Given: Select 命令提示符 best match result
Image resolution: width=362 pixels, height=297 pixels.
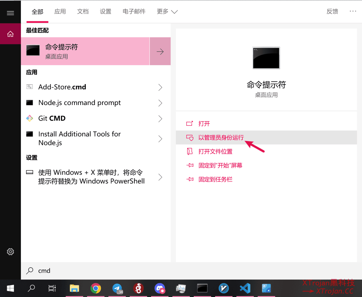Looking at the screenshot, I should click(x=85, y=51).
